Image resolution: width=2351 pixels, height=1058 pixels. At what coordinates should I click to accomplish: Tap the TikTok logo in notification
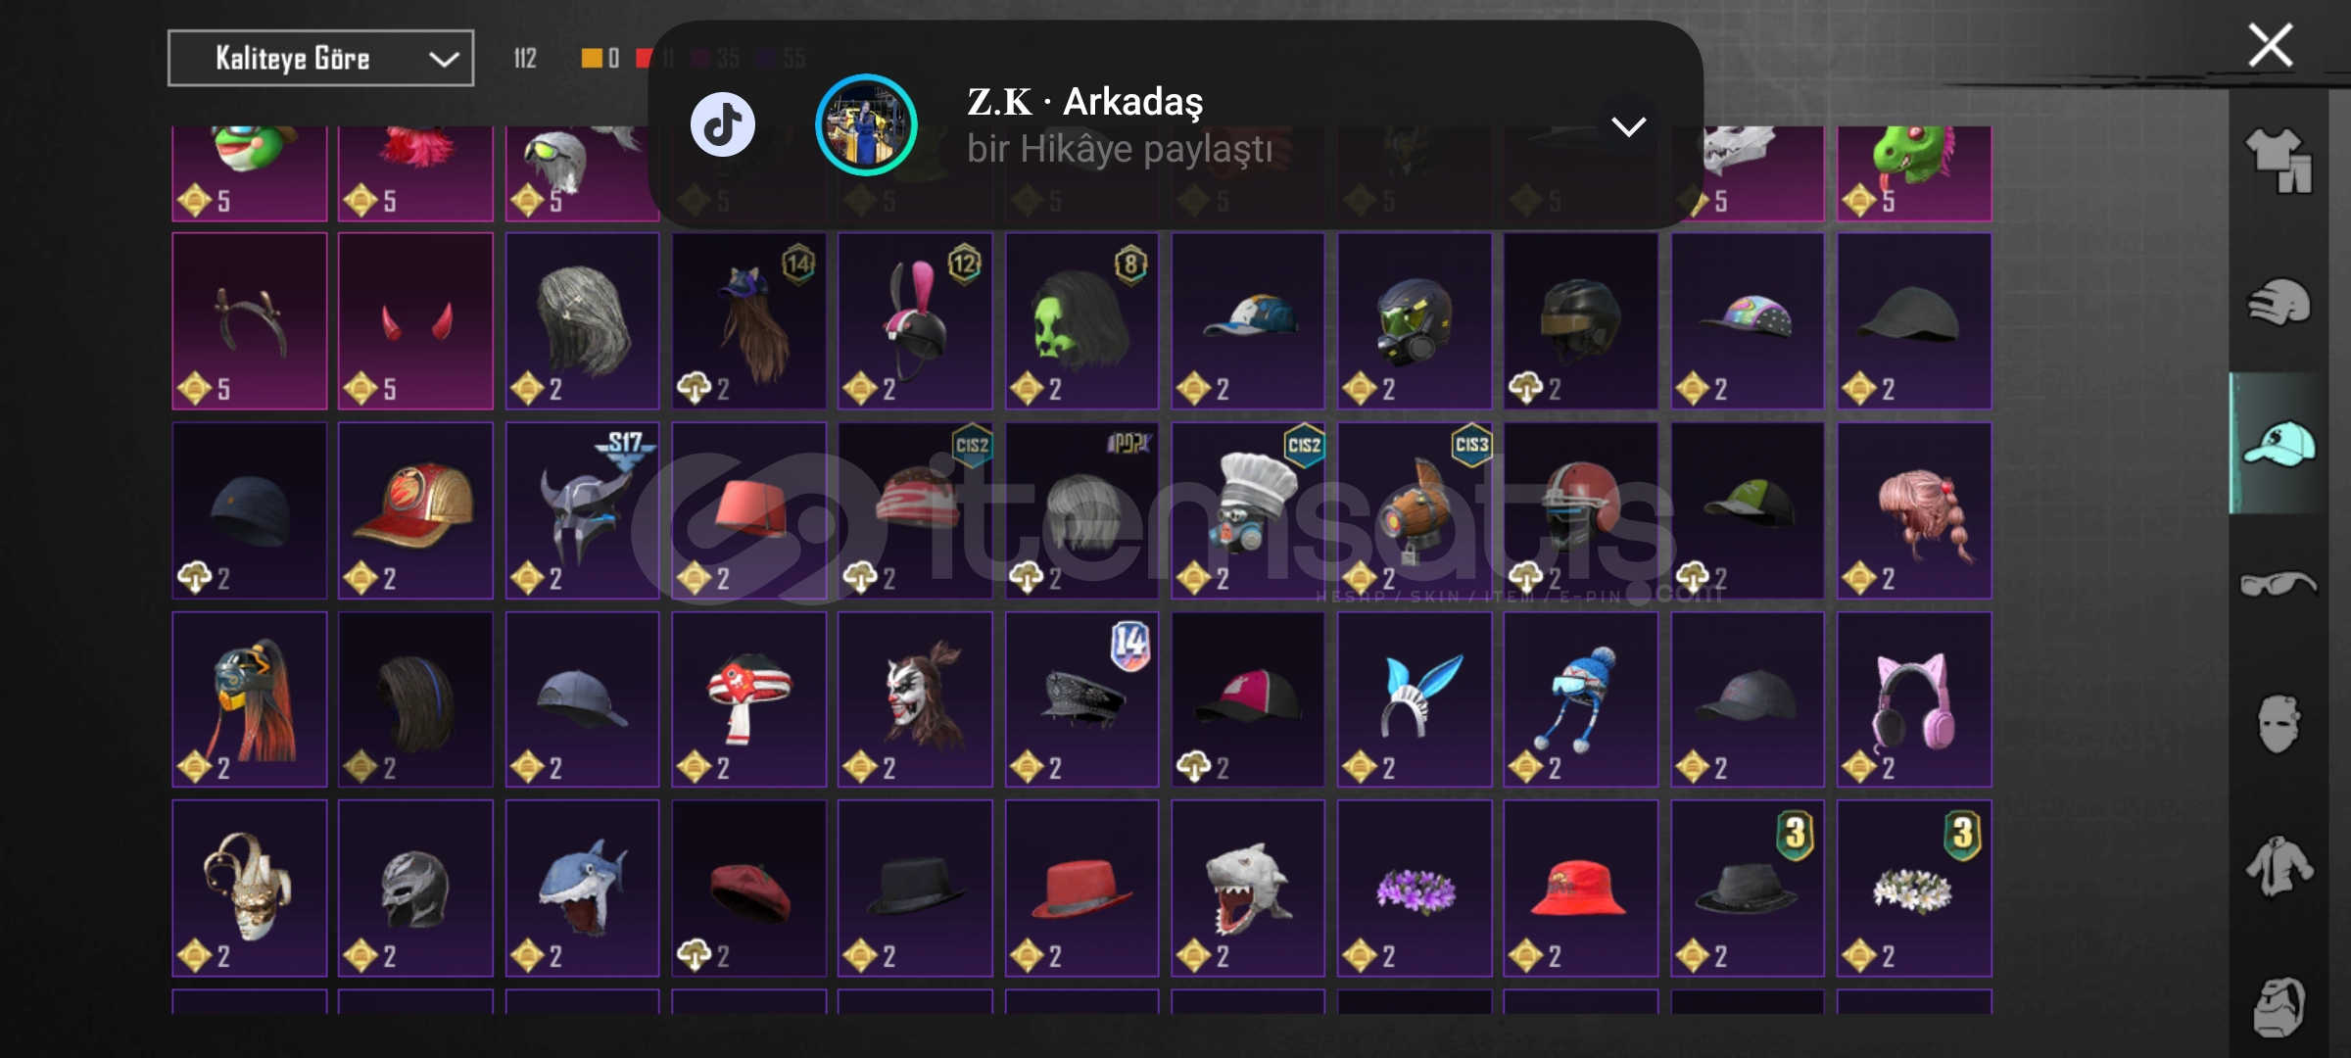pyautogui.click(x=723, y=125)
